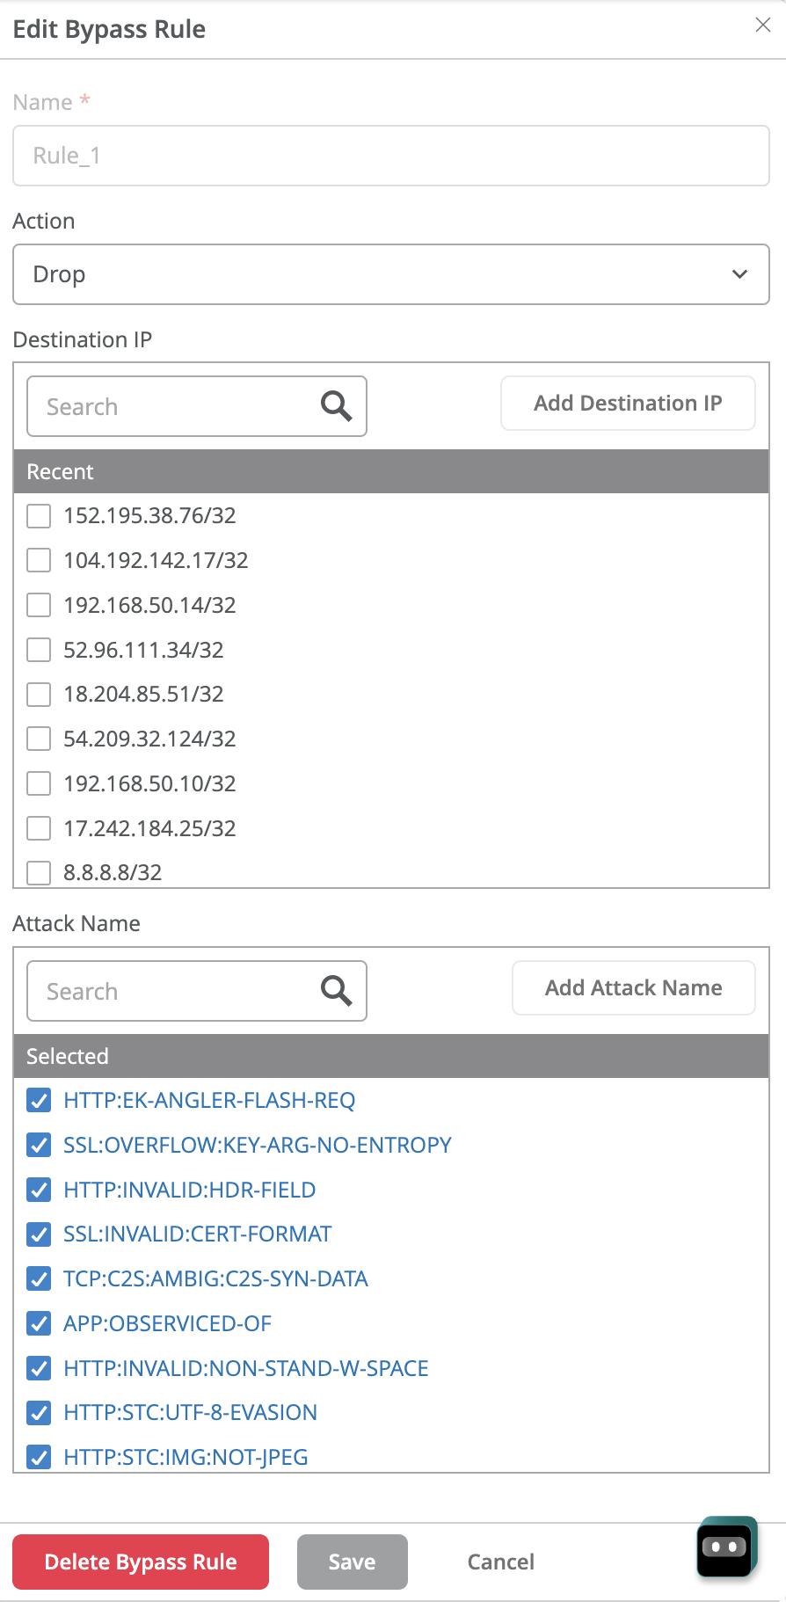
Task: Close the Edit Bypass Rule dialog
Action: [x=762, y=25]
